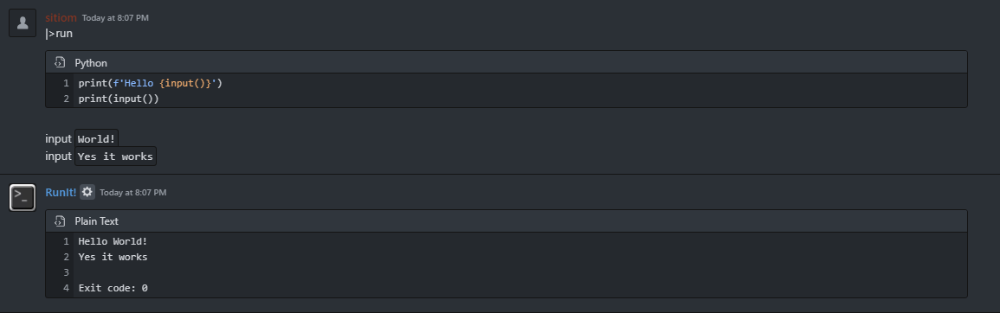Click line number 3 in output block
Image resolution: width=1000 pixels, height=313 pixels.
(66, 273)
